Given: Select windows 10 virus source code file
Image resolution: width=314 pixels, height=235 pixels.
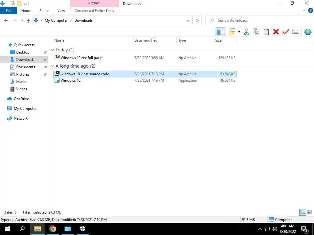Looking at the screenshot, I should pyautogui.click(x=145, y=74).
